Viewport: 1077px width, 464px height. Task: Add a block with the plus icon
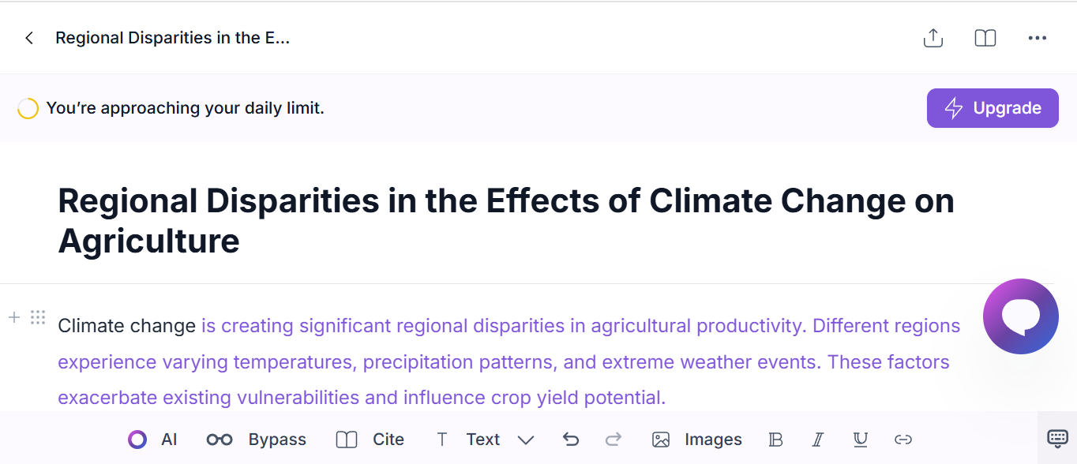(13, 317)
